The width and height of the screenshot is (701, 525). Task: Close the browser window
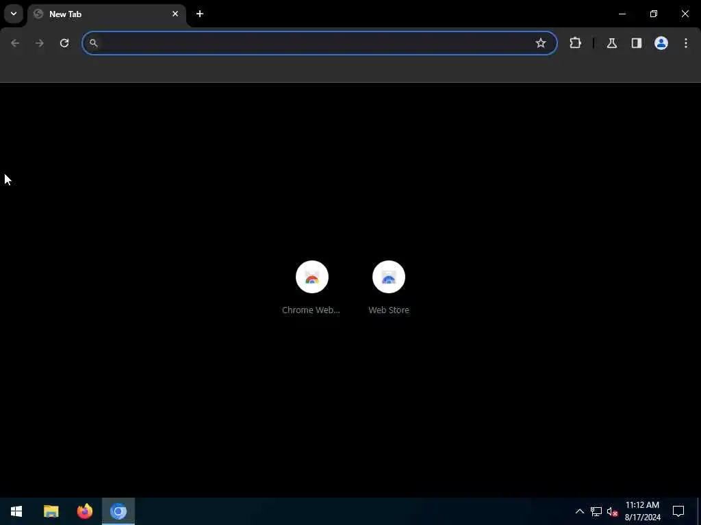click(x=685, y=14)
